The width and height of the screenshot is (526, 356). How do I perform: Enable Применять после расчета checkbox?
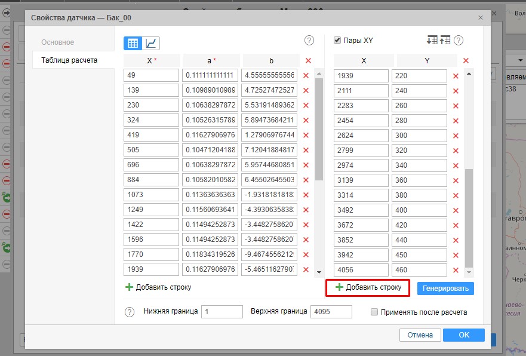pyautogui.click(x=374, y=312)
